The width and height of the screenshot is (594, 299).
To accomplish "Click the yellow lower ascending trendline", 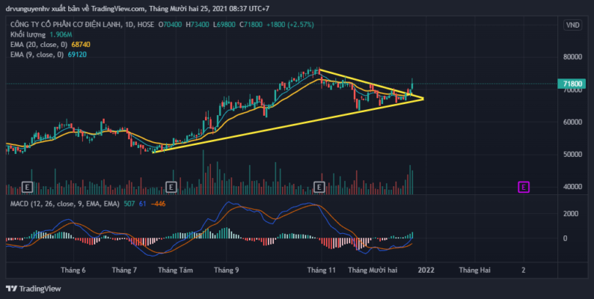I will tap(288, 126).
